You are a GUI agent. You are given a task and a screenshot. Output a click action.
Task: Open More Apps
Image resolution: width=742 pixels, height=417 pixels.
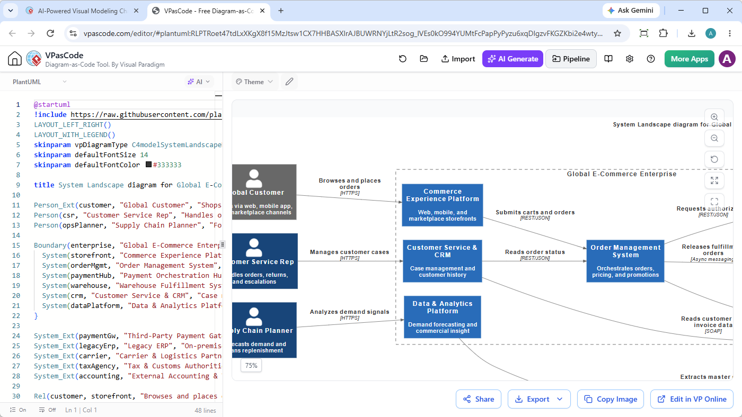pos(690,59)
